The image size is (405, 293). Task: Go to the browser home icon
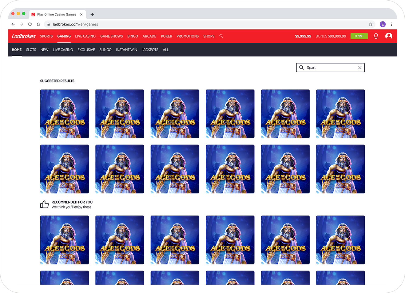tap(38, 24)
